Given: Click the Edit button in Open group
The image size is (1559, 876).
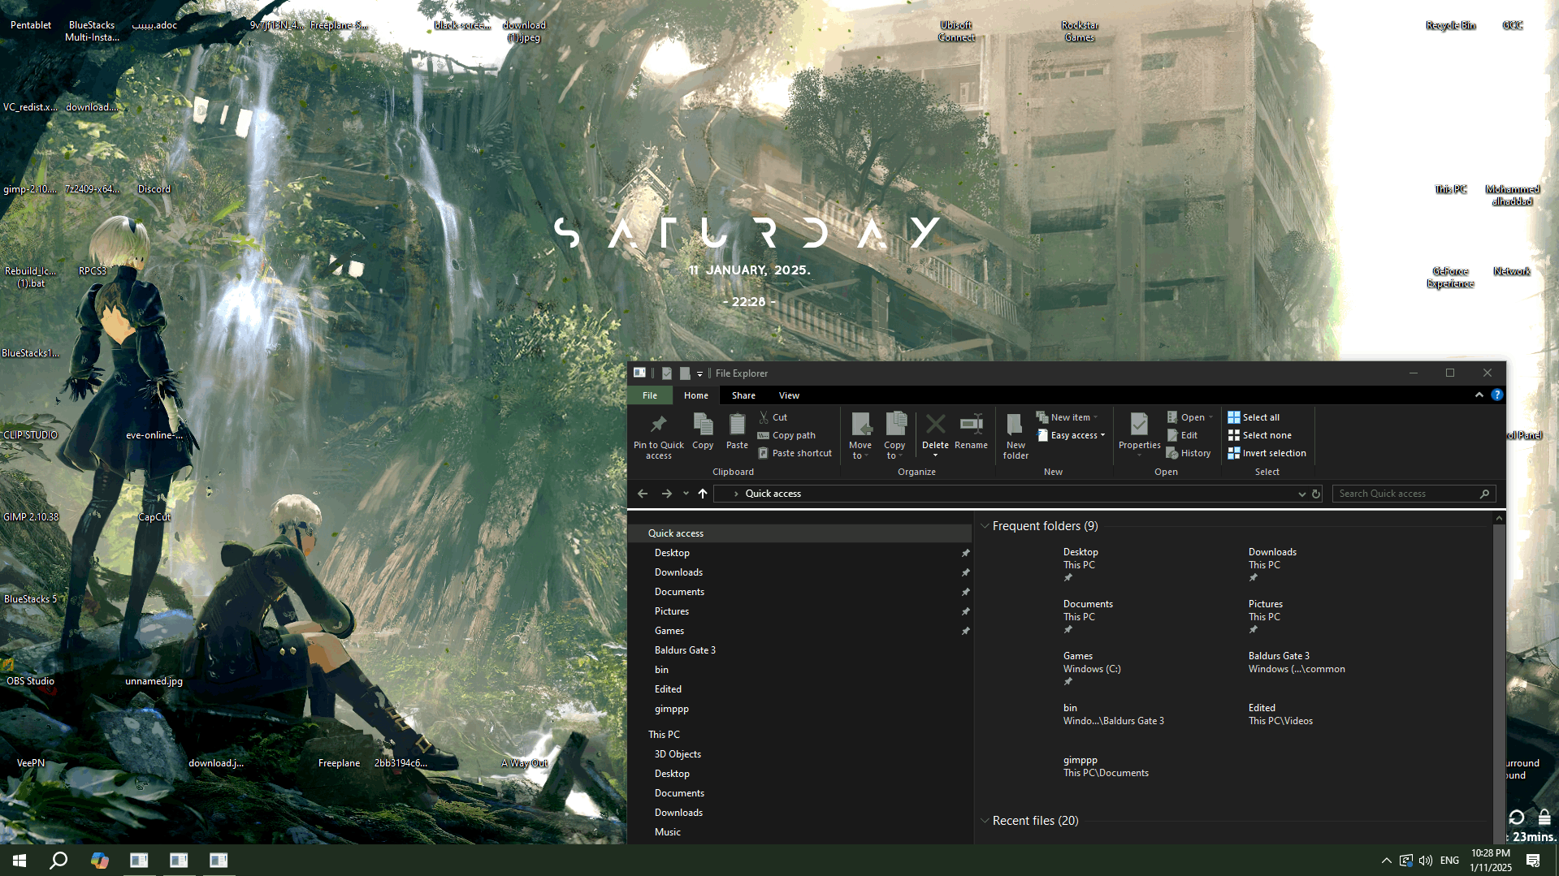Looking at the screenshot, I should point(1182,435).
